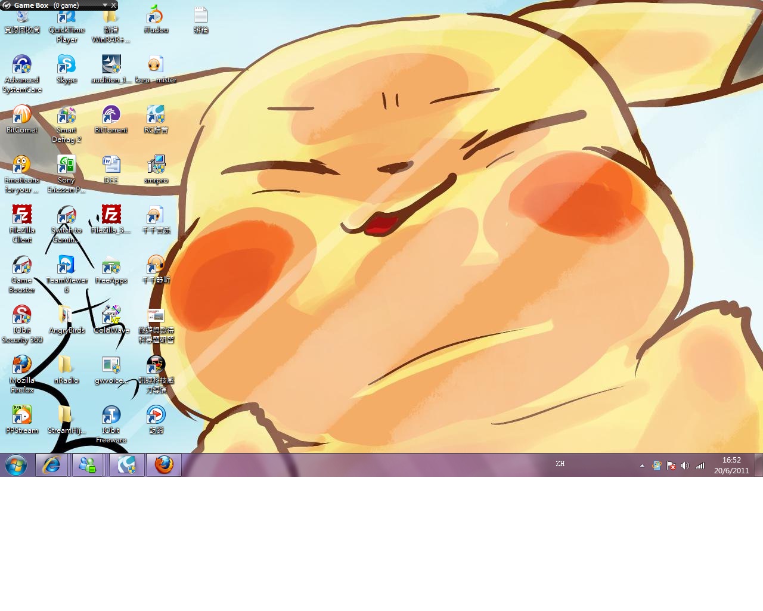763x611 pixels.
Task: Click the PPStream desktop icon
Action: click(22, 415)
